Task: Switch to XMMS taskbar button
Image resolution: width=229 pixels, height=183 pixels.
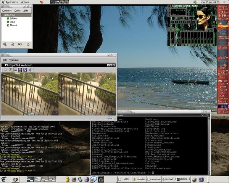Action: tap(184, 179)
